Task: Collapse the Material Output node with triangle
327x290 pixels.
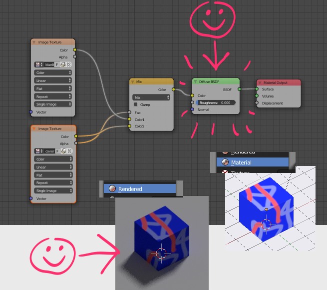Action: pos(260,82)
